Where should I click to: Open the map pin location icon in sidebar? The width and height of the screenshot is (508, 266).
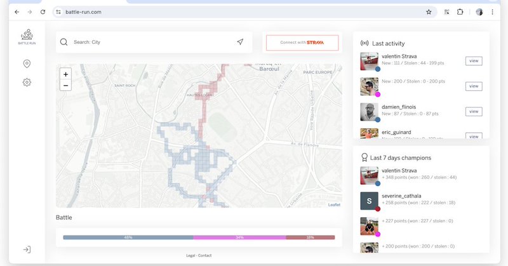click(x=27, y=63)
